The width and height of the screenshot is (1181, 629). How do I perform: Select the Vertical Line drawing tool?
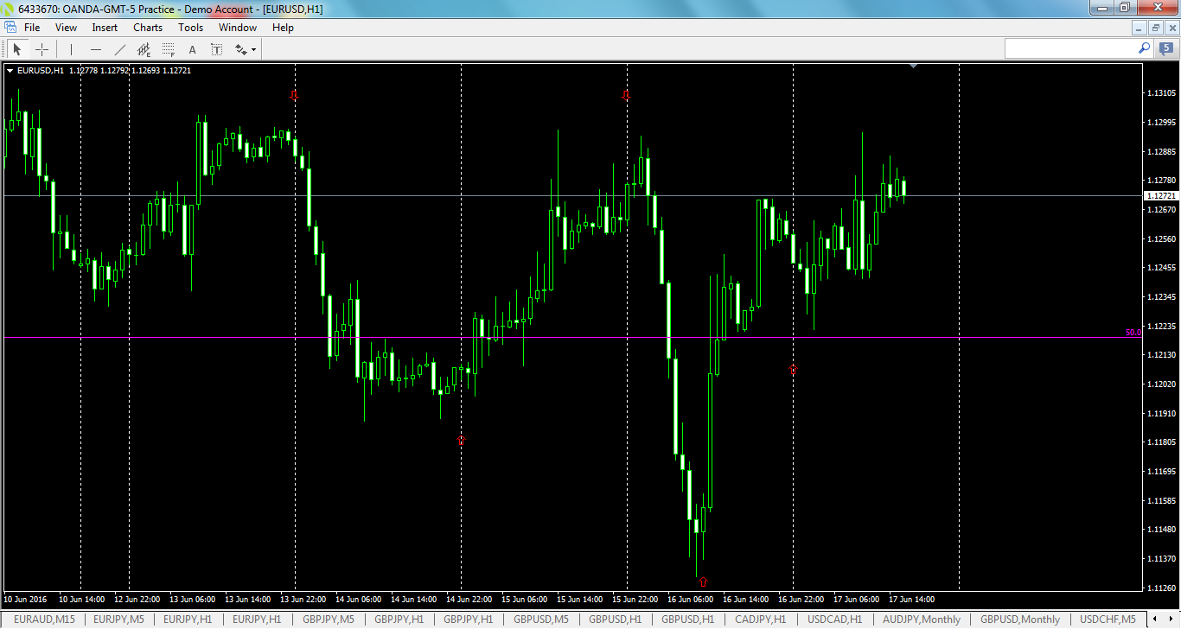[70, 49]
